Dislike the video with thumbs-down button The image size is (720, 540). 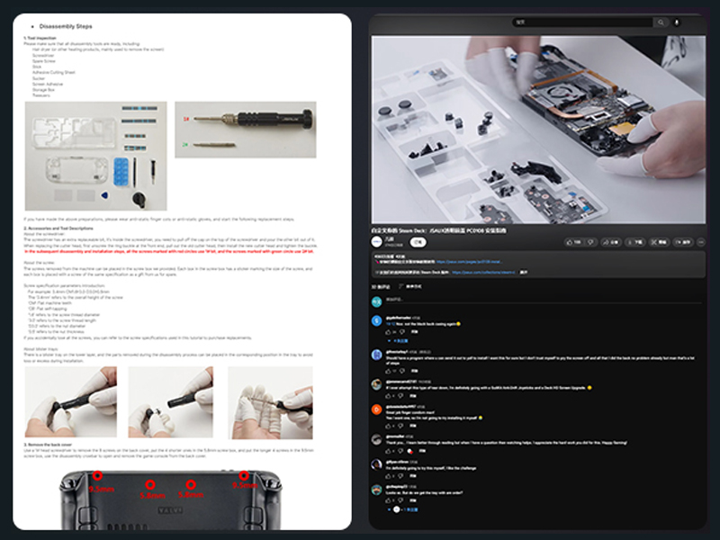pos(591,242)
